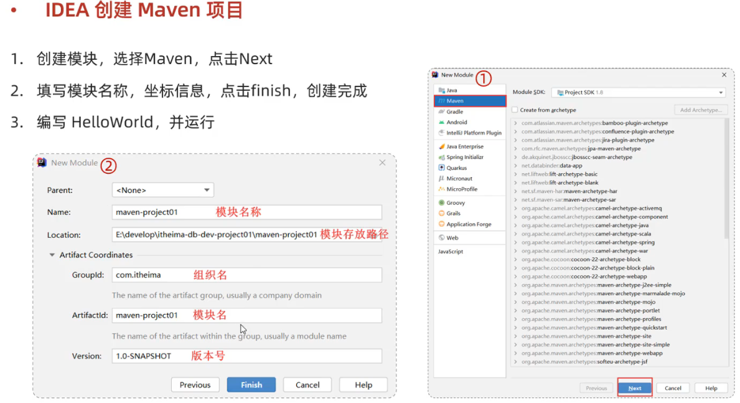Click the ArtifactId input field
Screen dimensions: 740x403
(x=247, y=316)
